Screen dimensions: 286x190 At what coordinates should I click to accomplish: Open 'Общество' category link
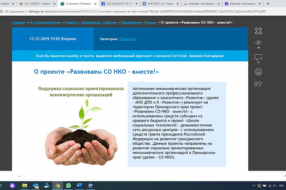coord(127,39)
